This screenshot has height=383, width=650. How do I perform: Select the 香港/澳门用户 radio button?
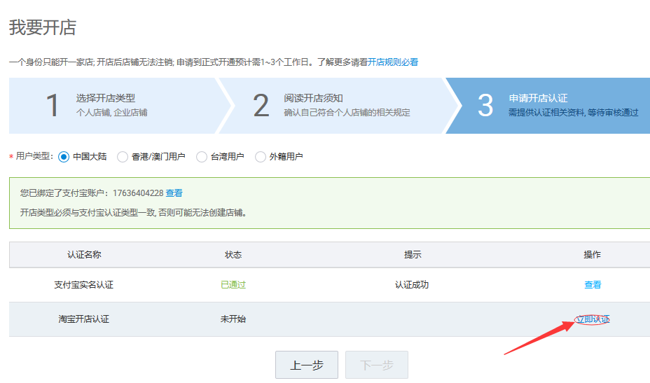click(x=123, y=157)
